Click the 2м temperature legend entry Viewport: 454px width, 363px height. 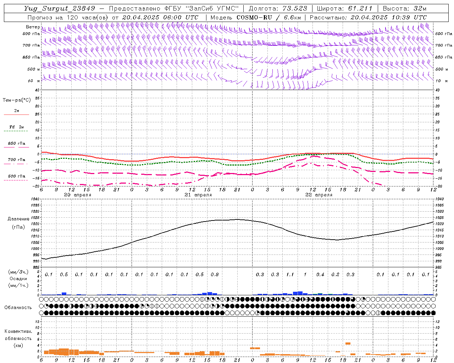[17, 111]
